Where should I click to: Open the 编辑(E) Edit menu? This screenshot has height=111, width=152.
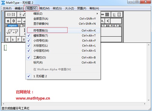tap(19, 8)
